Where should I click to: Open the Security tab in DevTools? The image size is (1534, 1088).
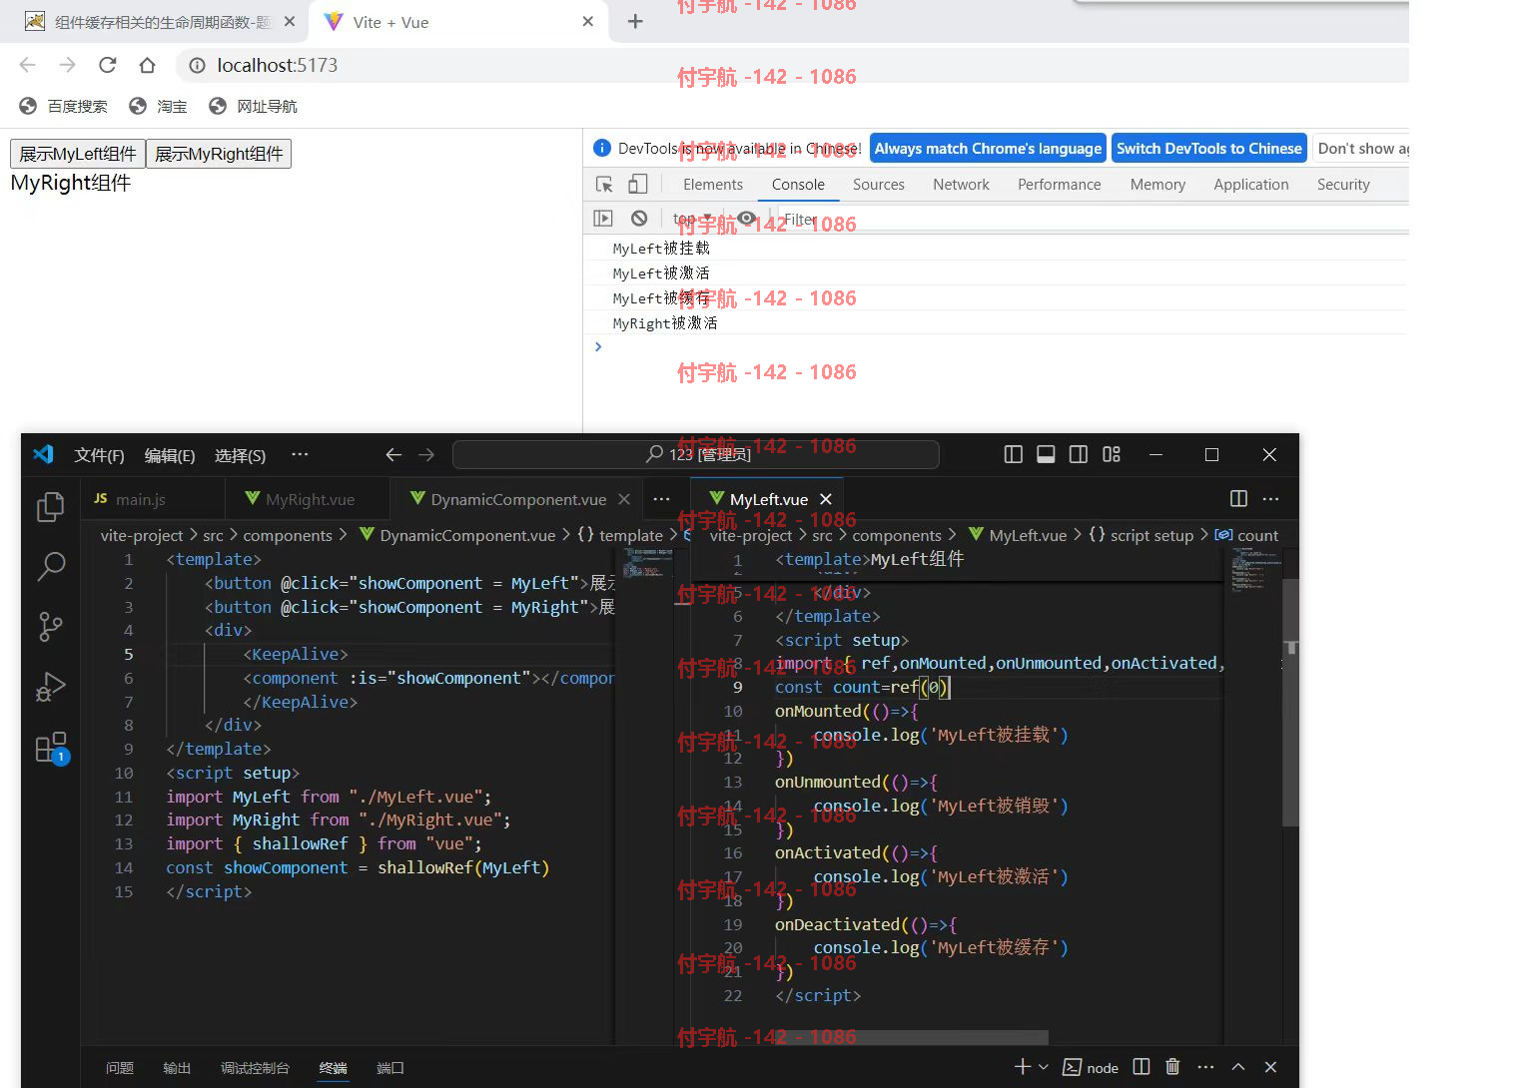point(1343,185)
